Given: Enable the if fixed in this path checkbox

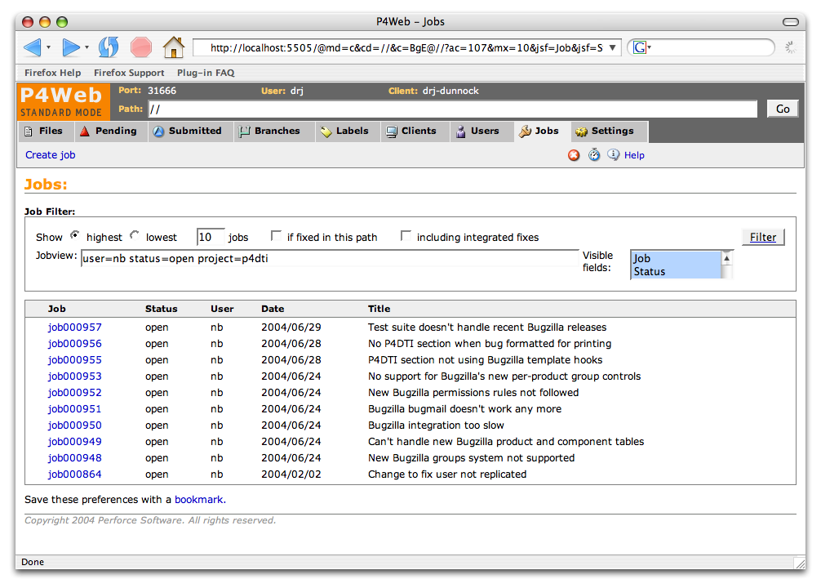Looking at the screenshot, I should (x=276, y=236).
